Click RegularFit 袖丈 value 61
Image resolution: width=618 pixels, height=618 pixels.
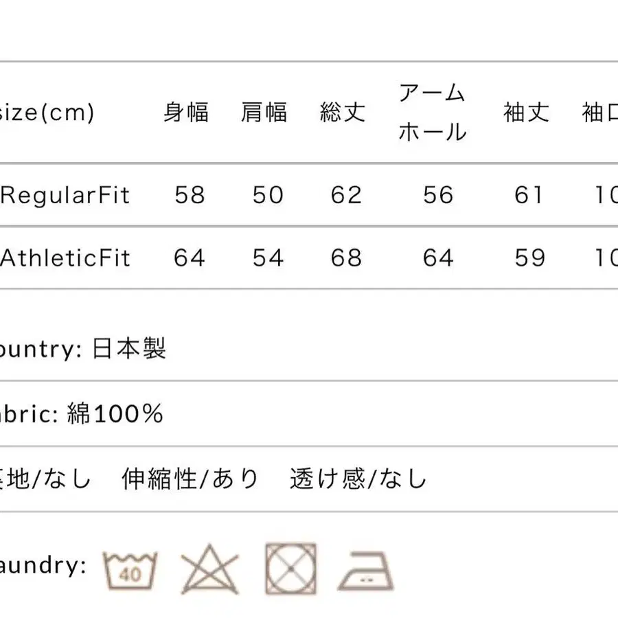529,195
